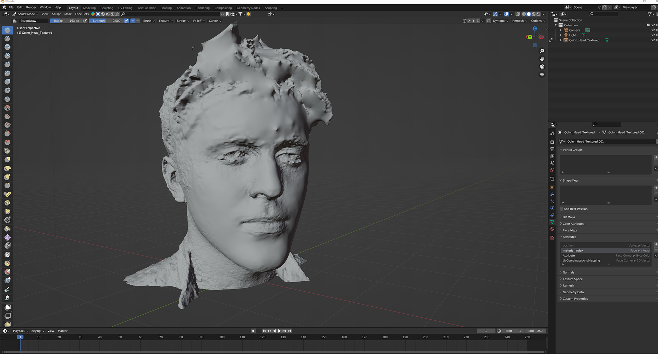Open the Object properties tab
The image size is (658, 354).
point(552,187)
